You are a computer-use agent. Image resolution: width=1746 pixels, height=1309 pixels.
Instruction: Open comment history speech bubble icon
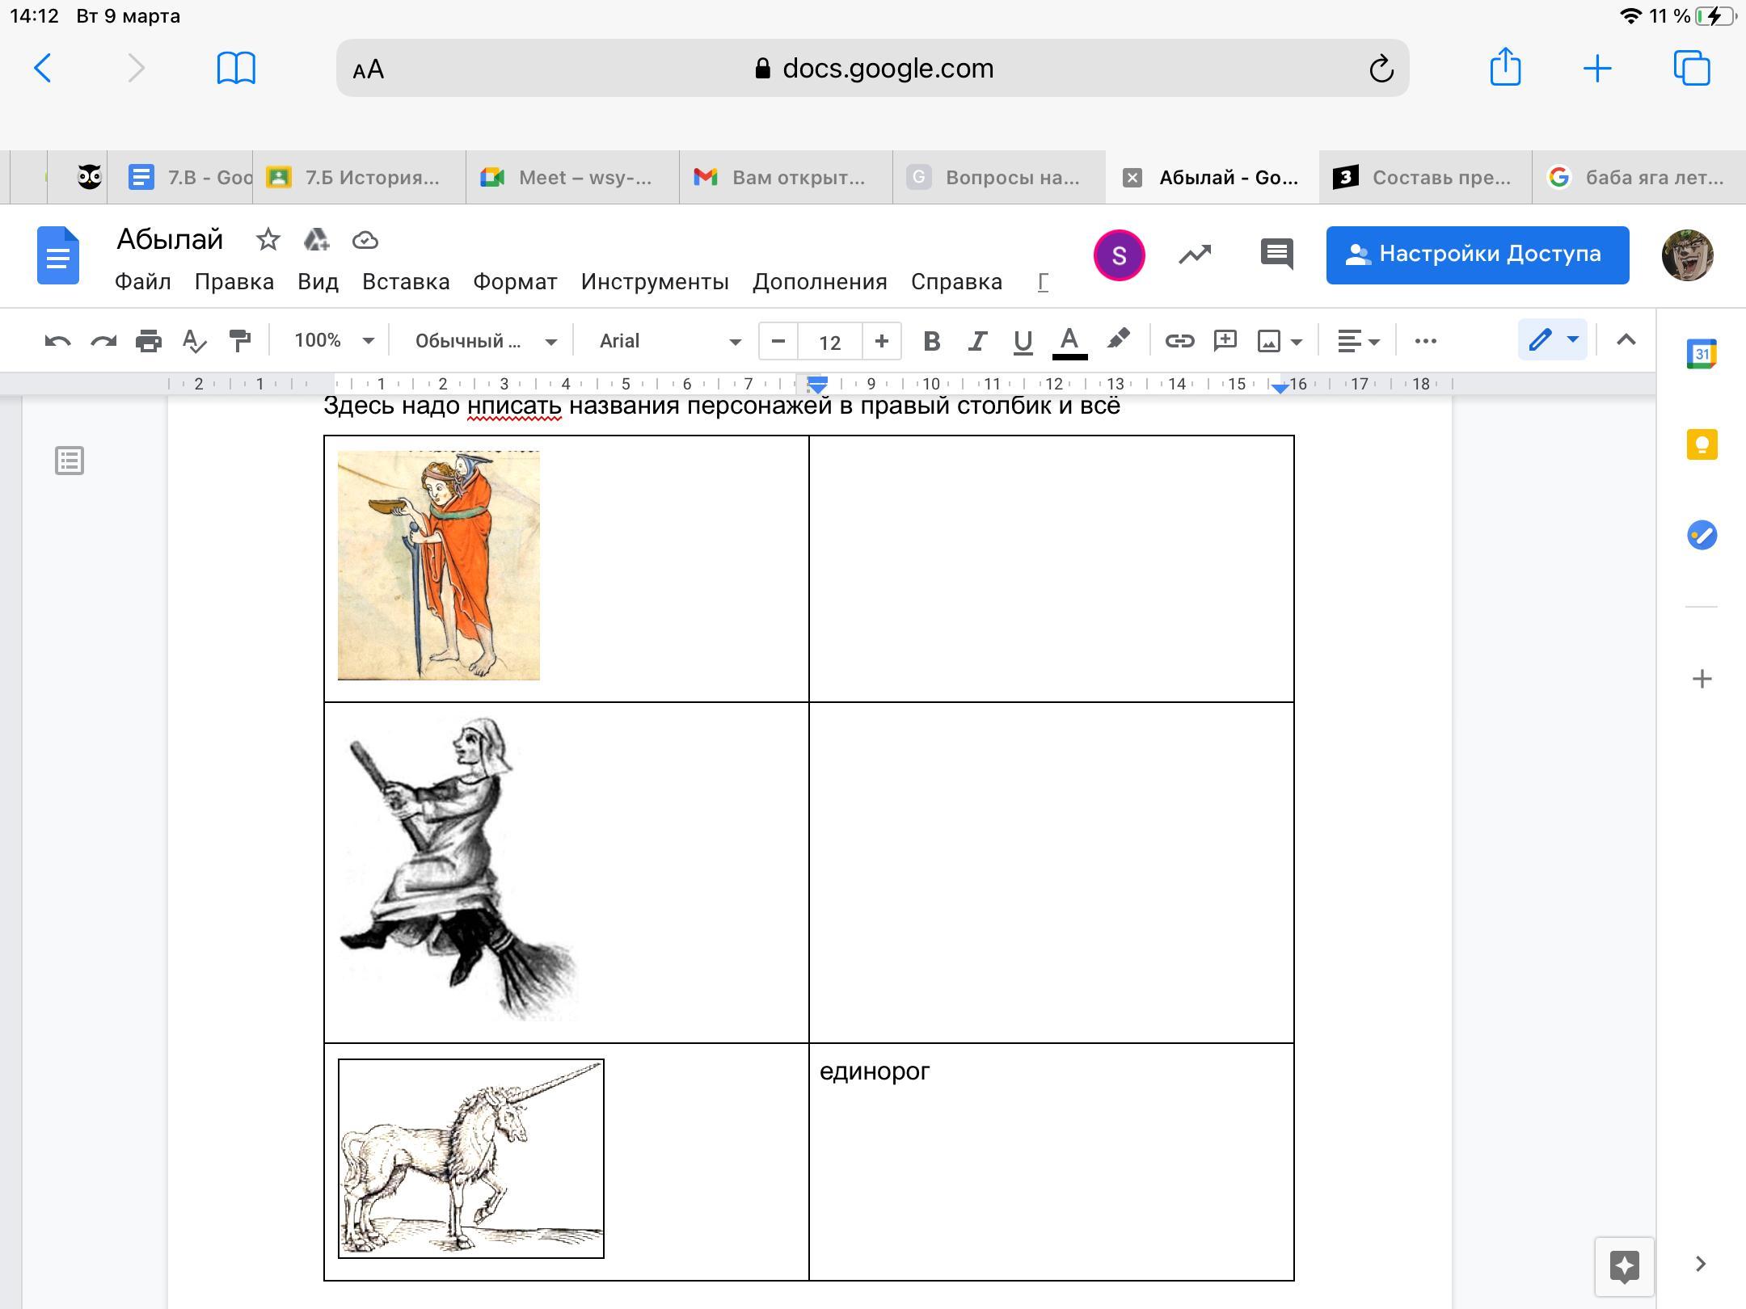1277,255
